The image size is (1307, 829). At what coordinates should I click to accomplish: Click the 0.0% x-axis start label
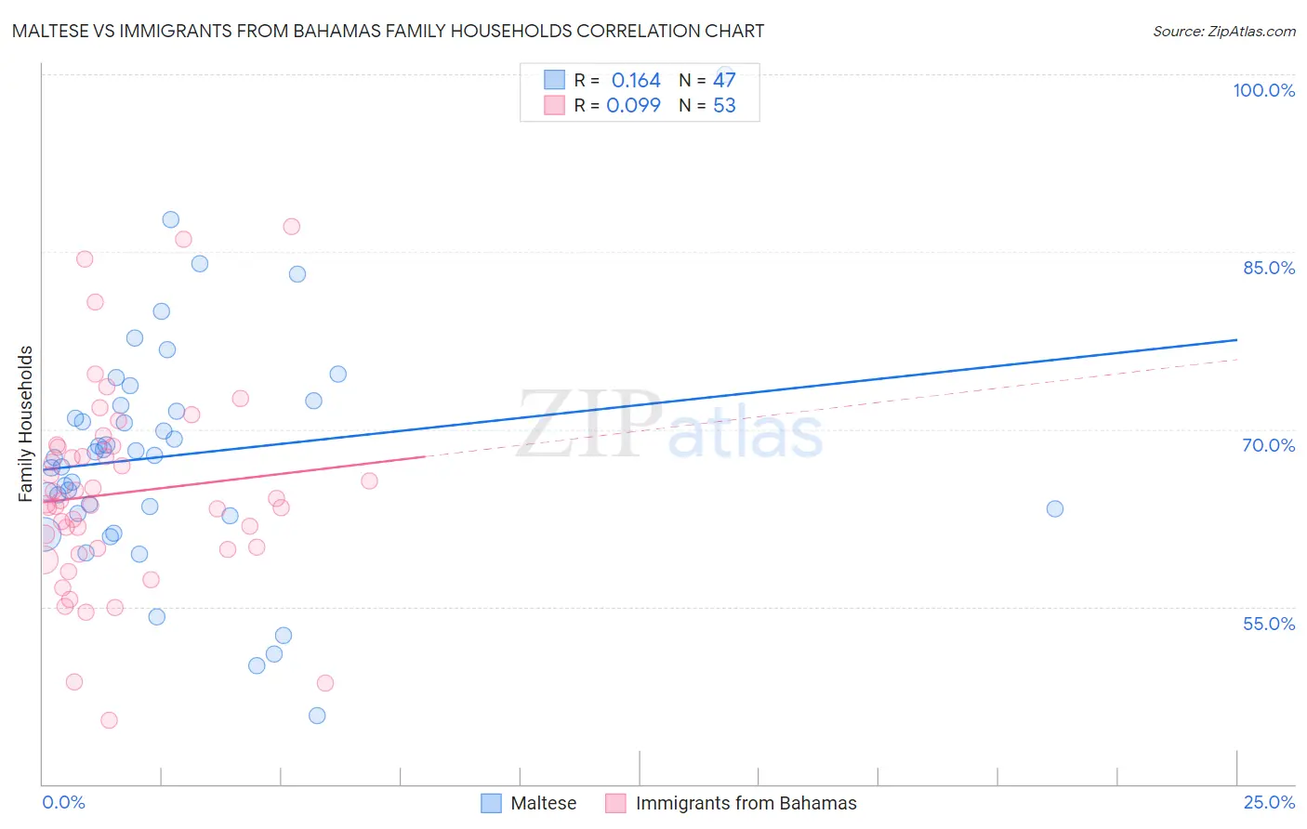coord(63,802)
